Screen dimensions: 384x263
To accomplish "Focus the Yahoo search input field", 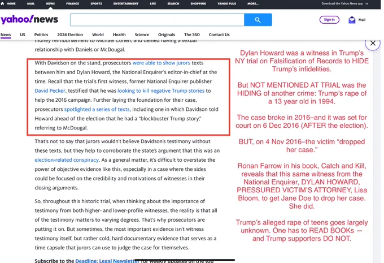I will click(x=157, y=20).
